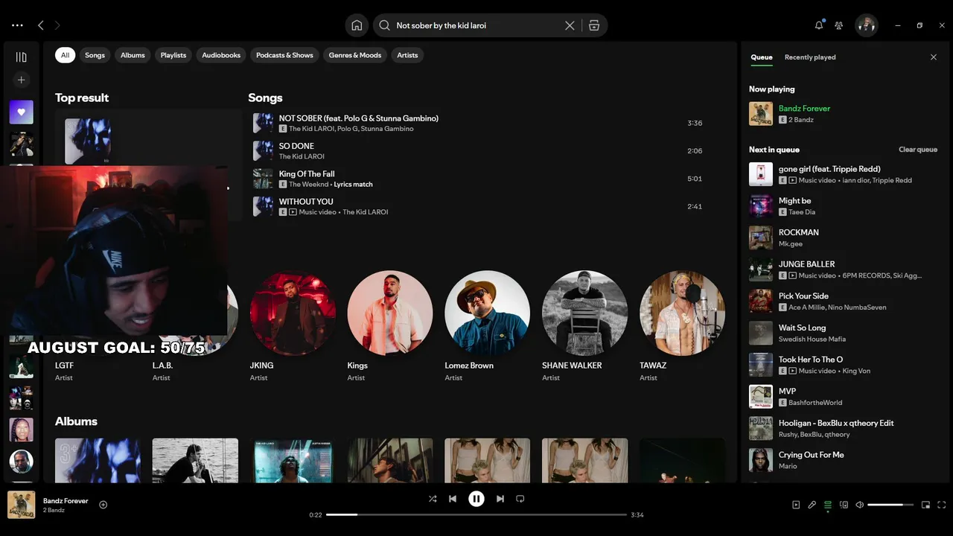Go back with the left arrow
The height and width of the screenshot is (536, 953).
[40, 25]
